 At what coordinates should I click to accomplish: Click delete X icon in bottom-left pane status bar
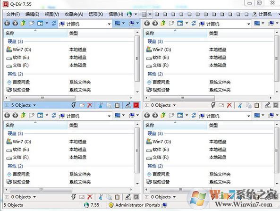click(x=90, y=197)
